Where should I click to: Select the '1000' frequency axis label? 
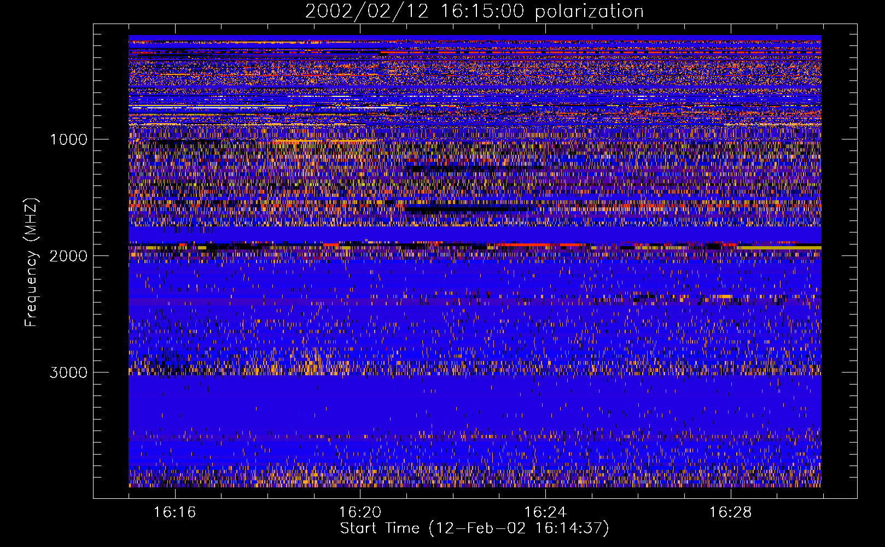[69, 139]
